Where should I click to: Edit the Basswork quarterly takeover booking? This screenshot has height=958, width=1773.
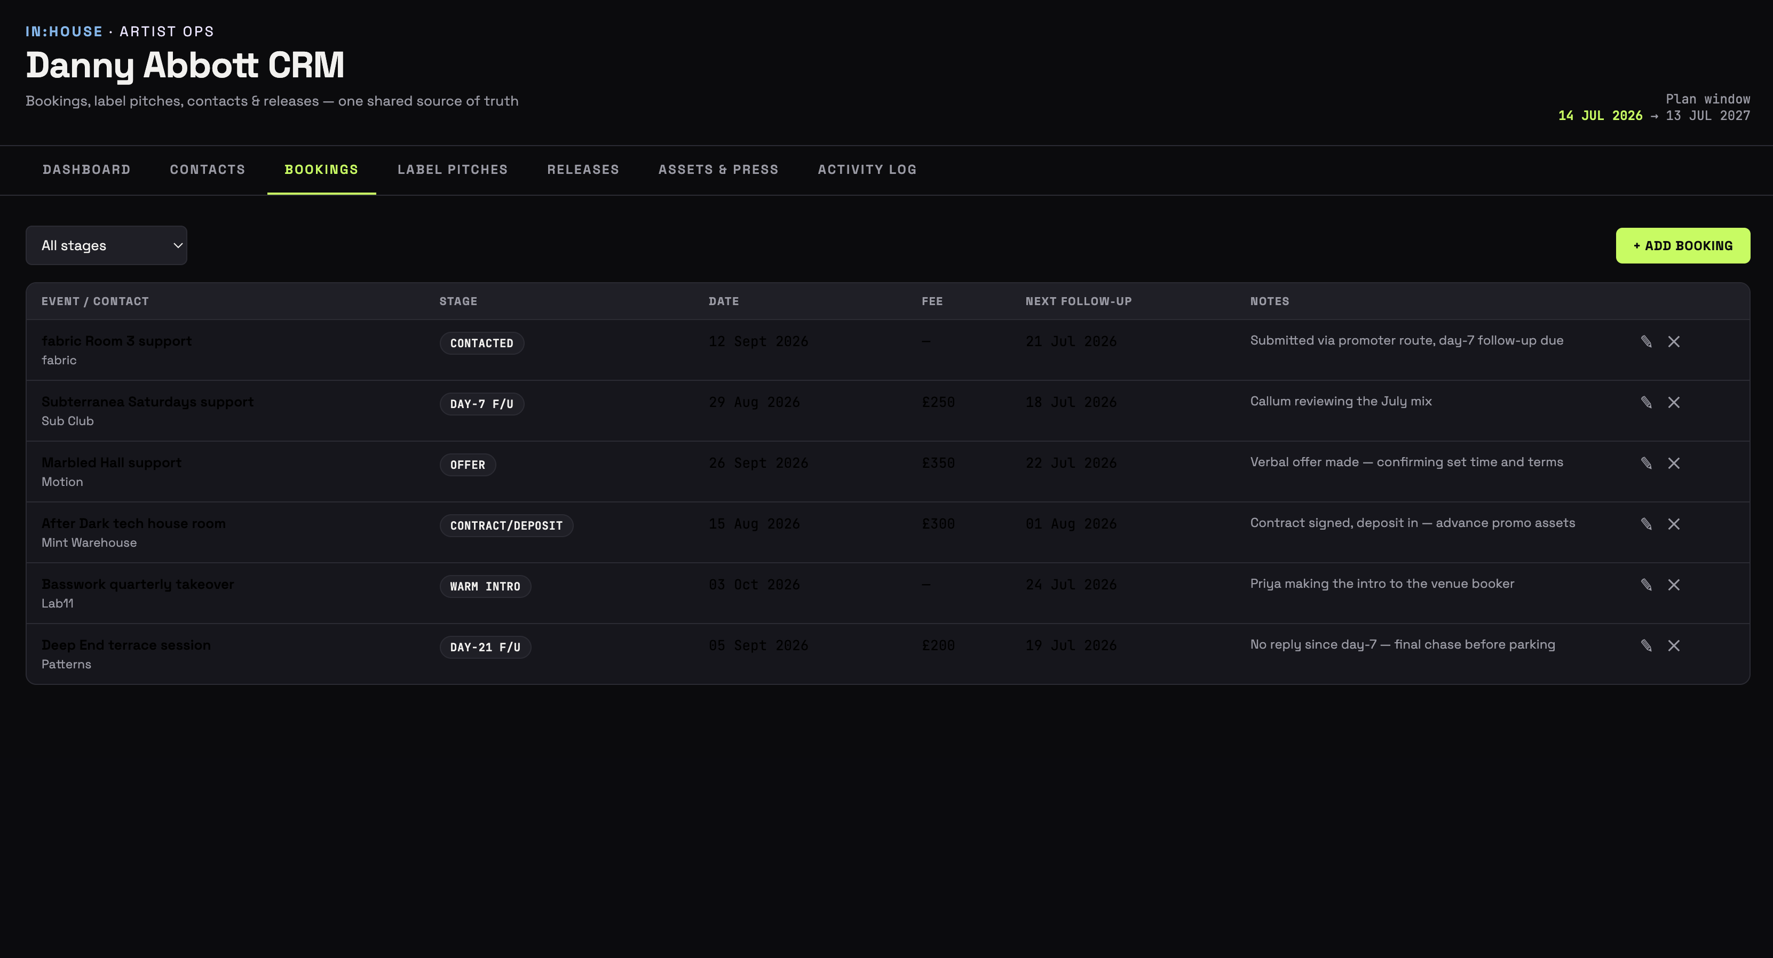tap(1645, 585)
